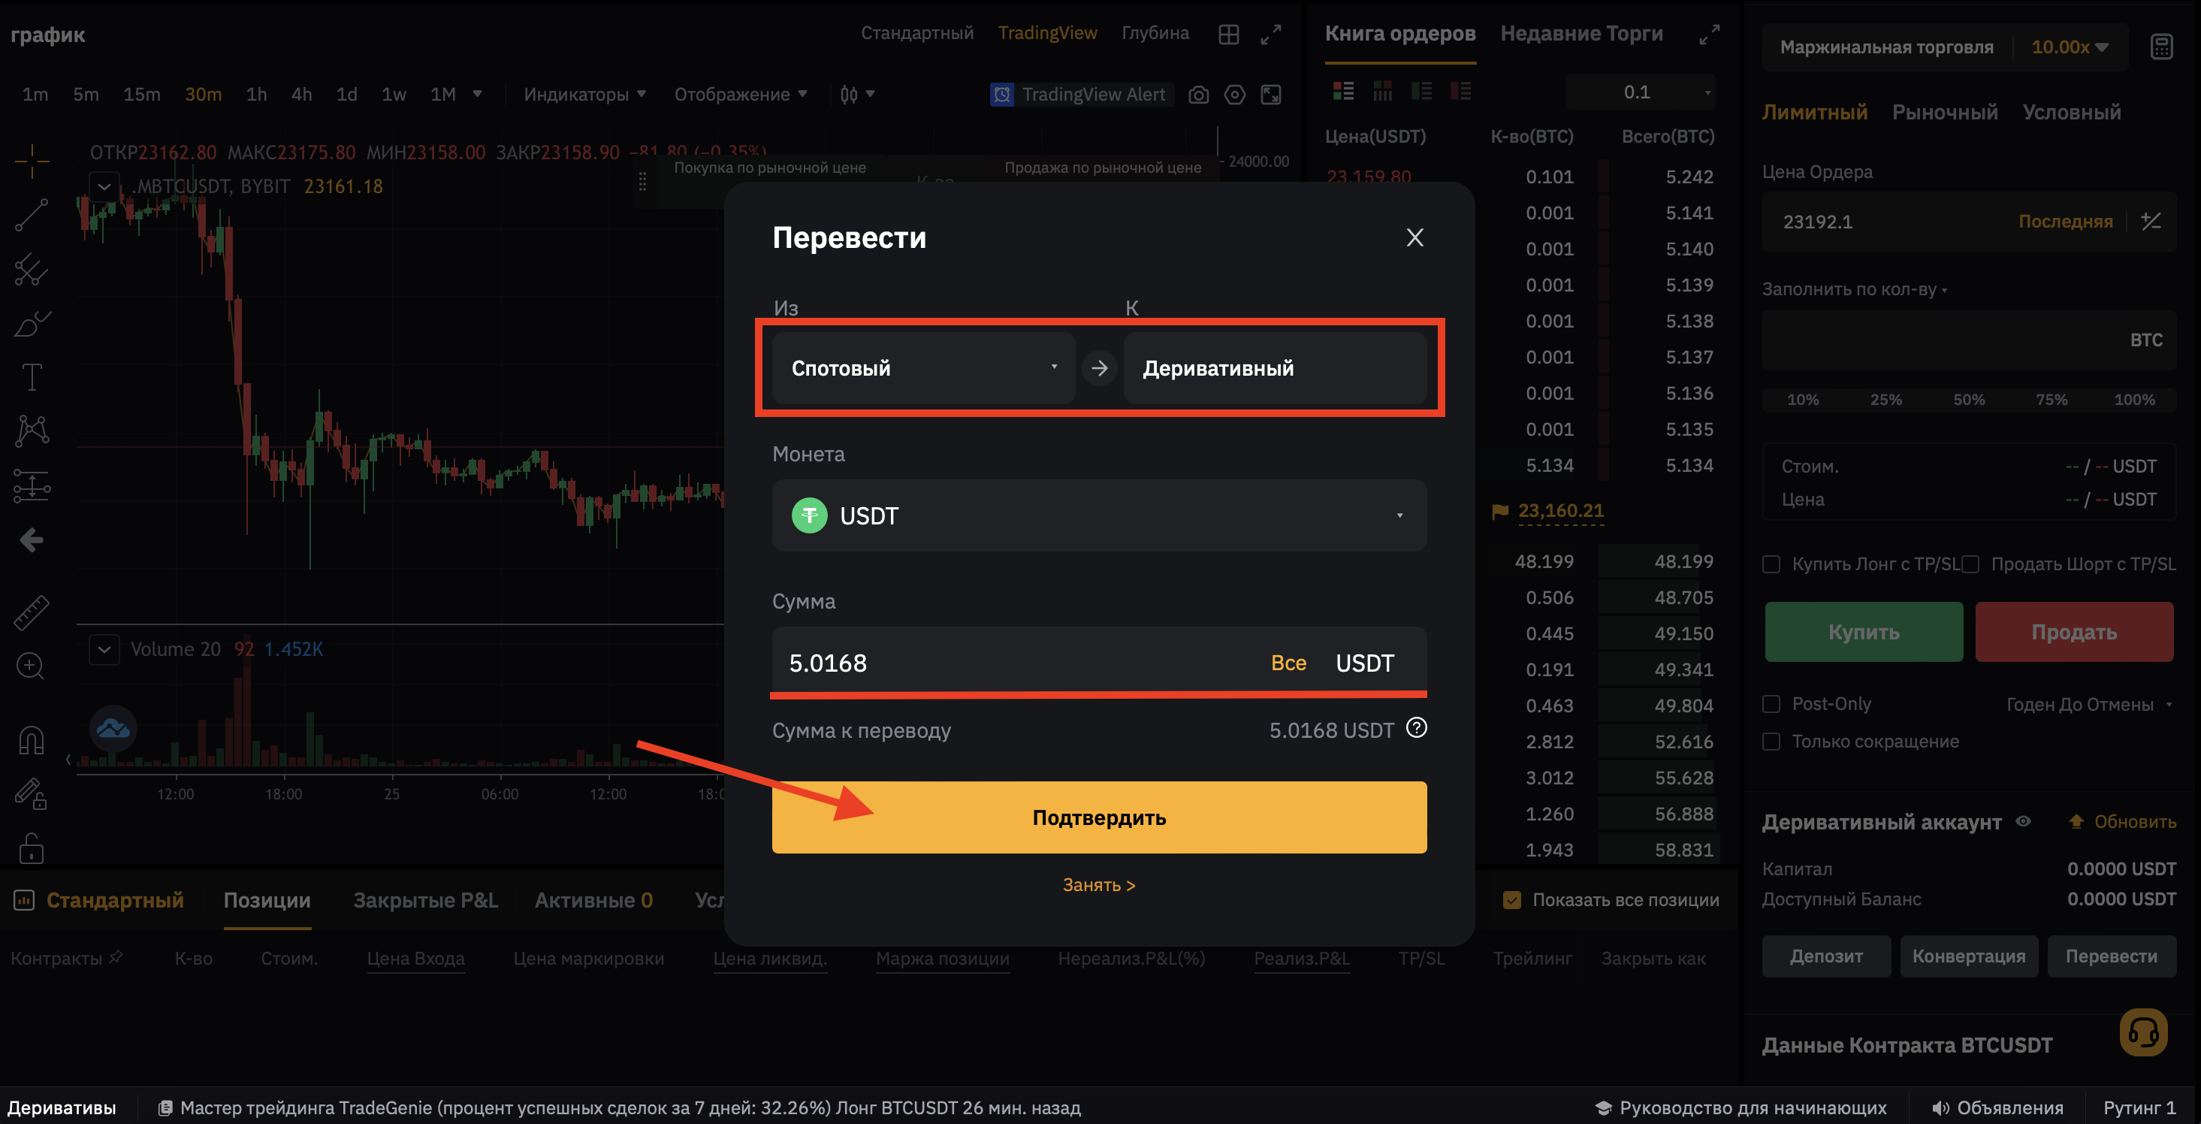Click the Занять borrow link
The height and width of the screenshot is (1124, 2201).
1099,884
